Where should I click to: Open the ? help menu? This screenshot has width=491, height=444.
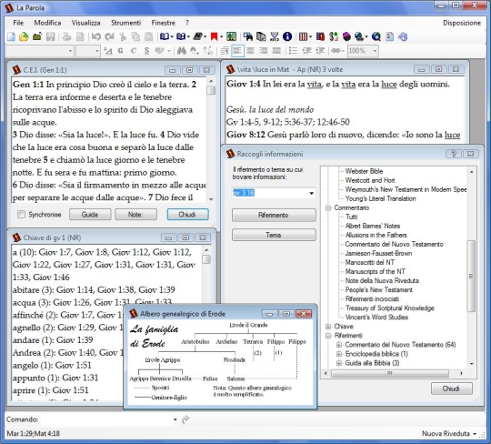[x=187, y=23]
